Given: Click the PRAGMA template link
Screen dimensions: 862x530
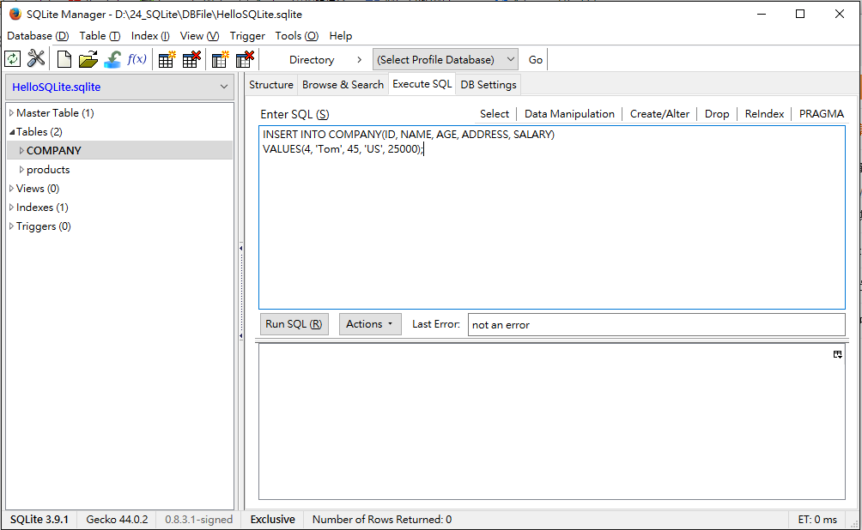Looking at the screenshot, I should 822,114.
